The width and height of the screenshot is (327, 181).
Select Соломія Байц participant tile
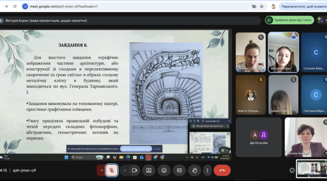tap(314, 52)
